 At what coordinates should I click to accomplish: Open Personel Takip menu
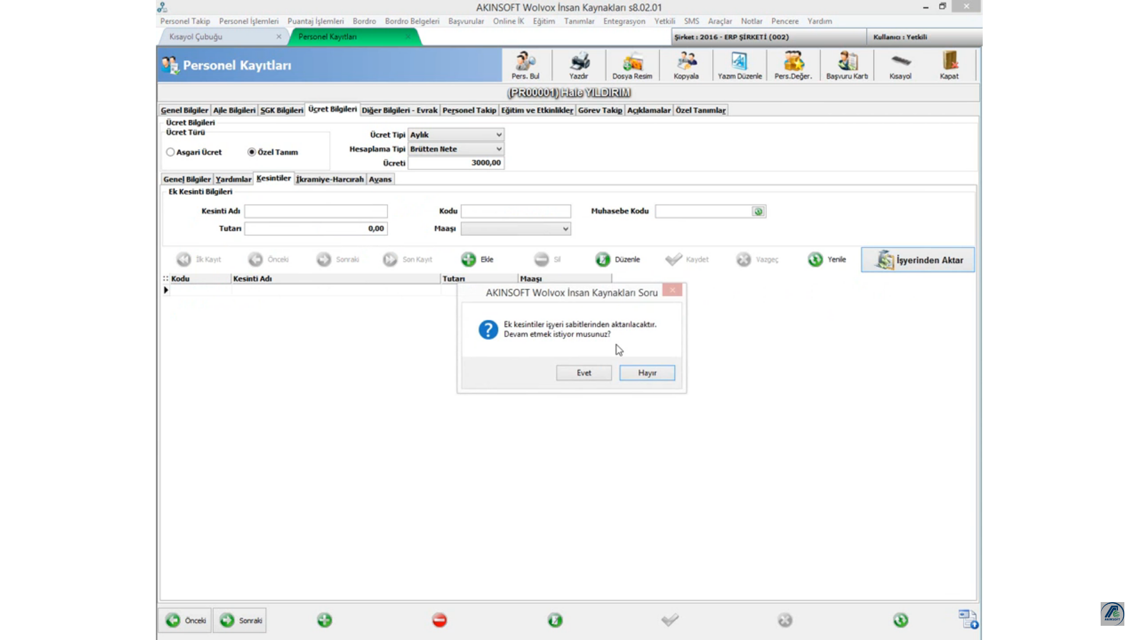[185, 21]
